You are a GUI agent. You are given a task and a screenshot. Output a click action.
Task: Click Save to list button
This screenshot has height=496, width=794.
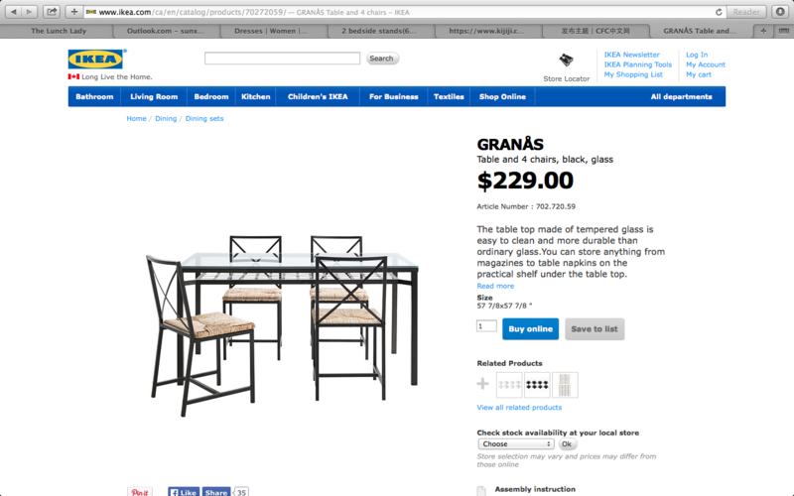pos(595,329)
